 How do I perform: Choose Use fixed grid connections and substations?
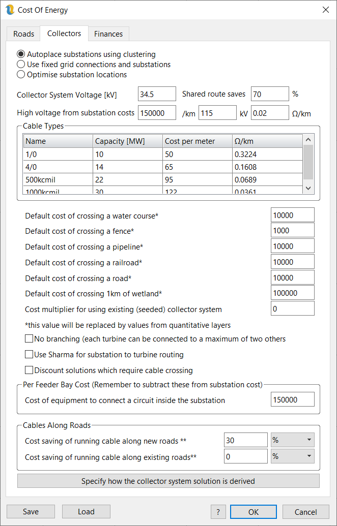click(x=21, y=65)
